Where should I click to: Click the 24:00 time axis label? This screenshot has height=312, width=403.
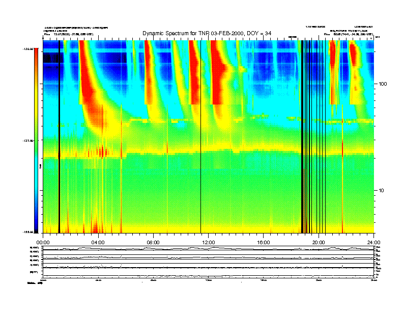click(374, 243)
